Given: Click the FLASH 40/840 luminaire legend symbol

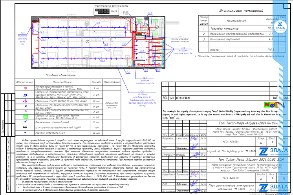Looking at the screenshot, I should click(x=26, y=102).
